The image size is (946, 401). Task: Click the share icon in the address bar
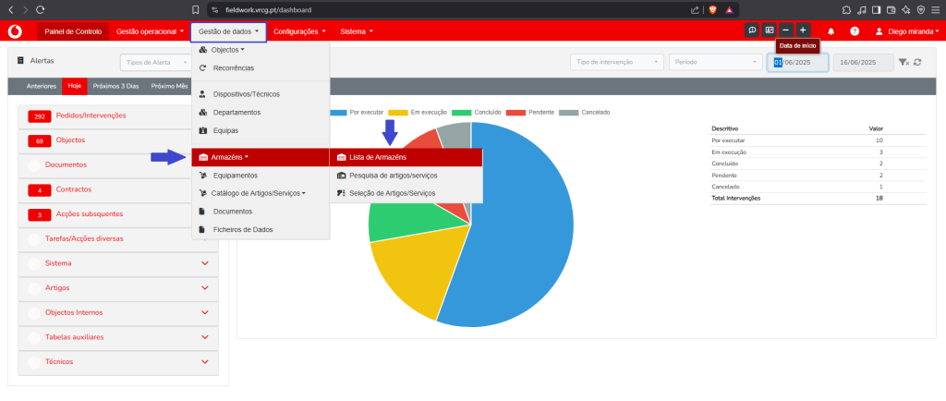point(695,9)
